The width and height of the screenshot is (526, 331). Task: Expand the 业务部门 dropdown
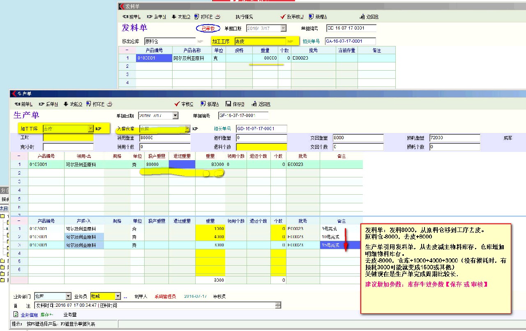click(69, 297)
